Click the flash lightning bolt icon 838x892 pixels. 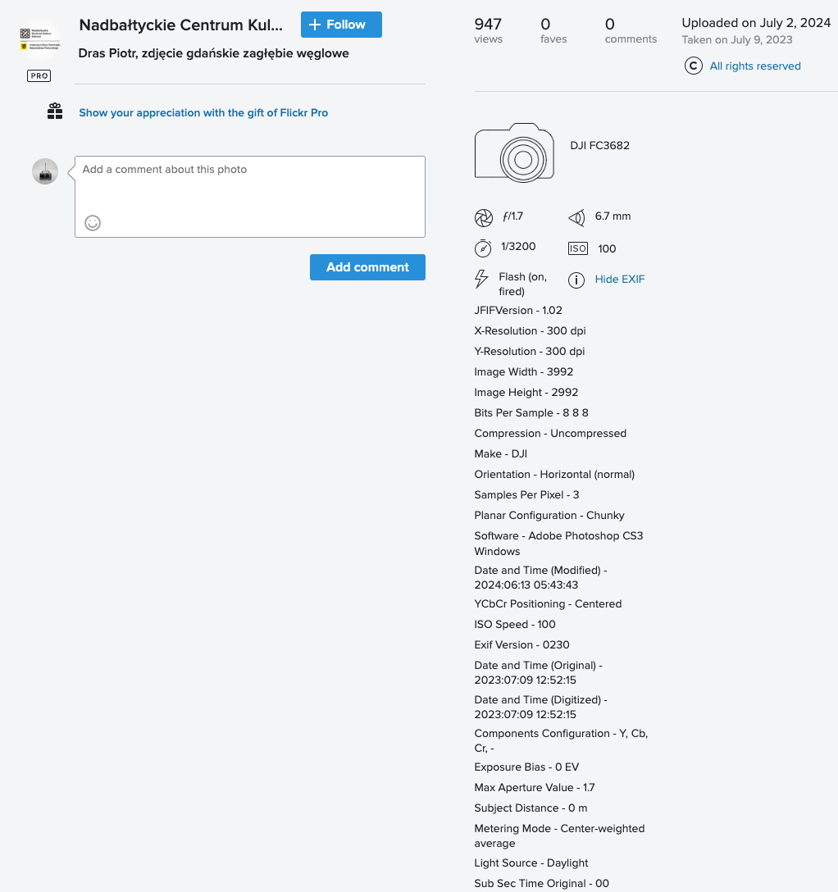click(482, 280)
